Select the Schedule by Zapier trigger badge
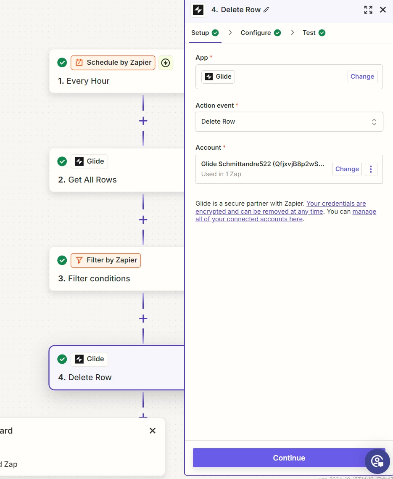Viewport: 393px width, 479px height. pyautogui.click(x=113, y=63)
